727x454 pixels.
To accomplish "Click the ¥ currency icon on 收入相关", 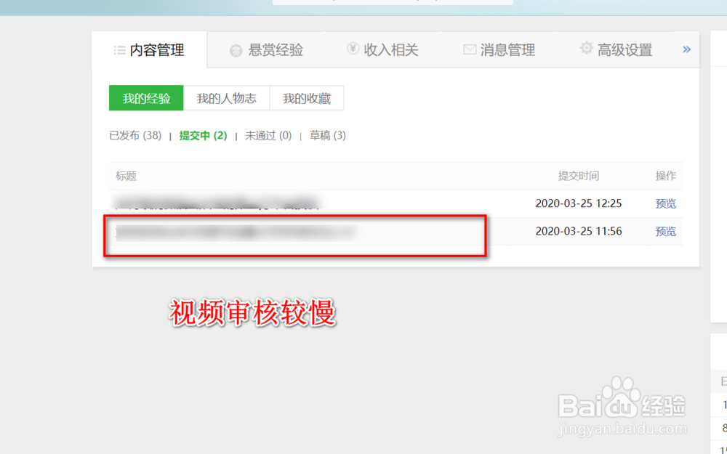I will click(x=352, y=49).
